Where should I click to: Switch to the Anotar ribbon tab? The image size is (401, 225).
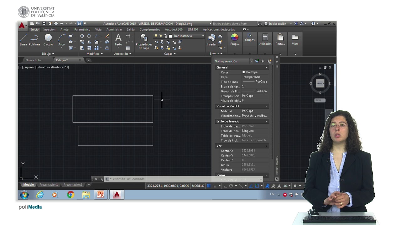(x=65, y=29)
